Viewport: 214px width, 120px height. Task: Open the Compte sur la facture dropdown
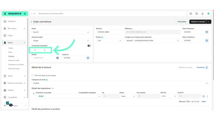(153, 41)
